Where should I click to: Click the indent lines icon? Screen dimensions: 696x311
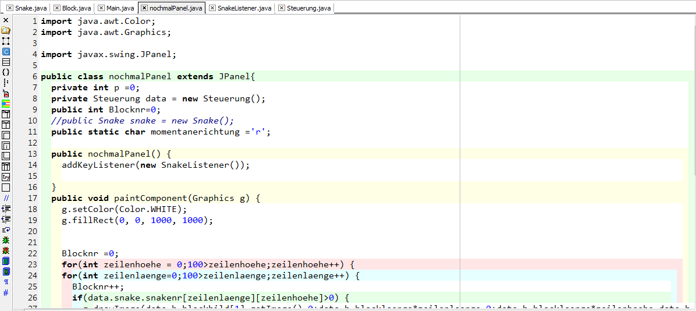click(x=6, y=208)
